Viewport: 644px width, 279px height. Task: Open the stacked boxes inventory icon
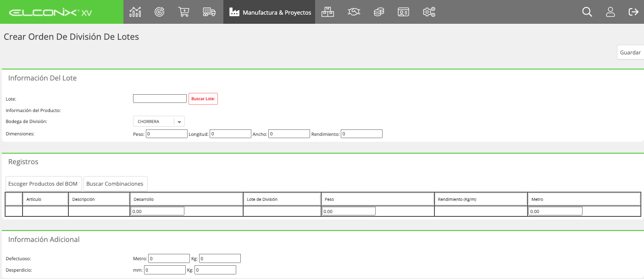point(328,12)
